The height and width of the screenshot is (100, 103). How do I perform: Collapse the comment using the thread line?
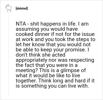[8, 54]
